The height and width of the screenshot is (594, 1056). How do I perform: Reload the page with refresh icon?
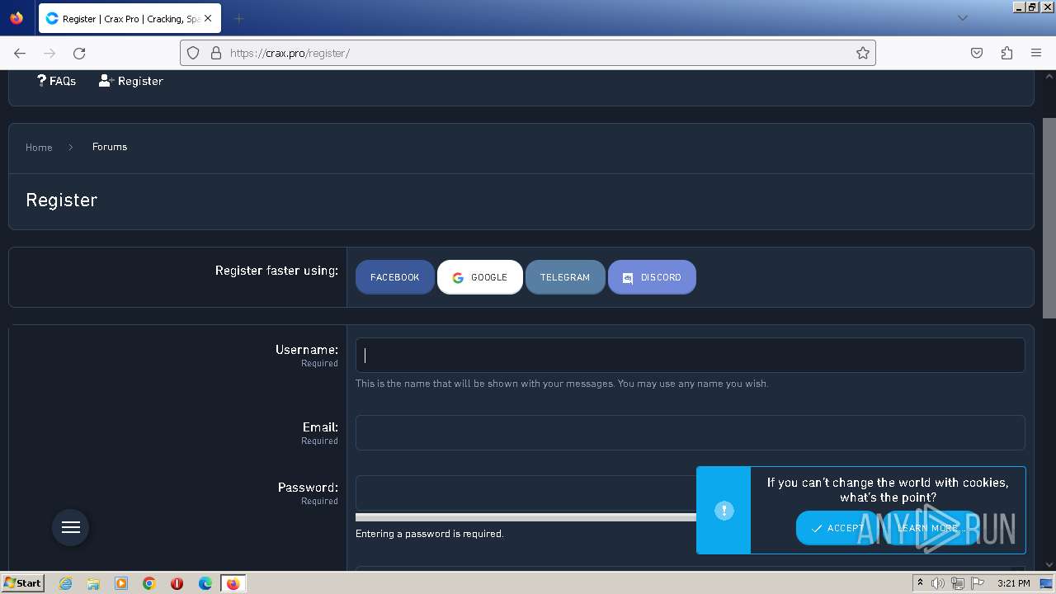tap(79, 53)
